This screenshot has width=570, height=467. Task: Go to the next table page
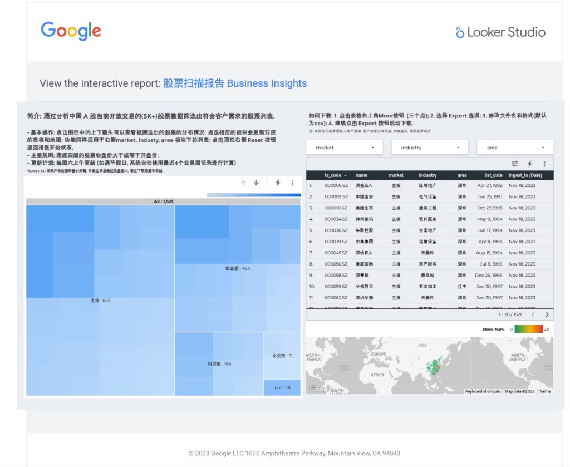[547, 315]
